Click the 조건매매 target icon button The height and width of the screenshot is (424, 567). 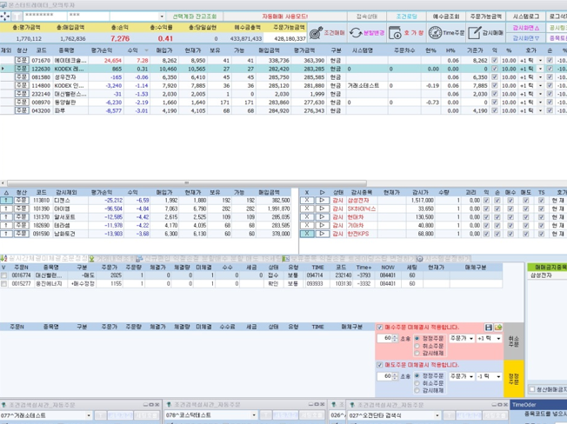[315, 33]
